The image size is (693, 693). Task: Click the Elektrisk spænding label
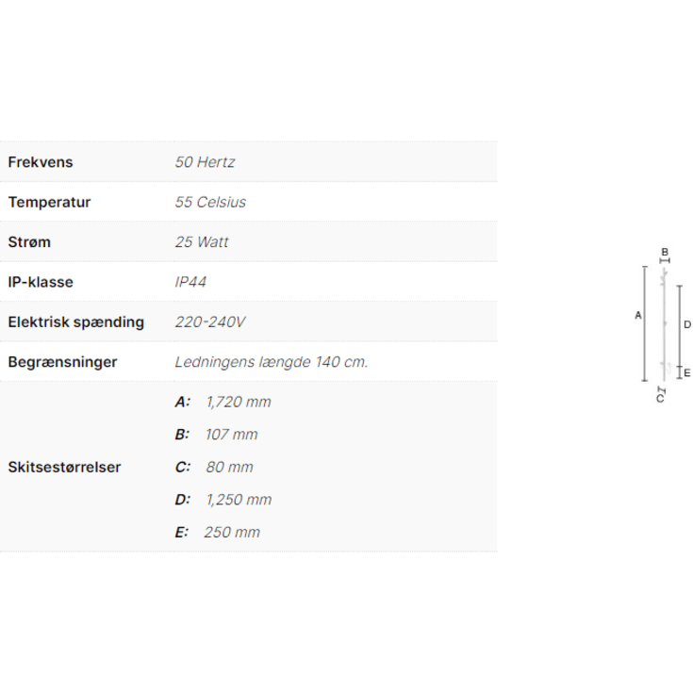coord(76,322)
